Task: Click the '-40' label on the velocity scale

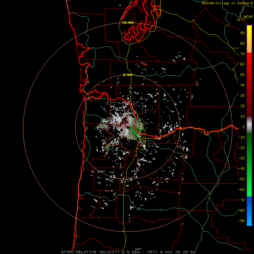Action: [x=241, y=169]
